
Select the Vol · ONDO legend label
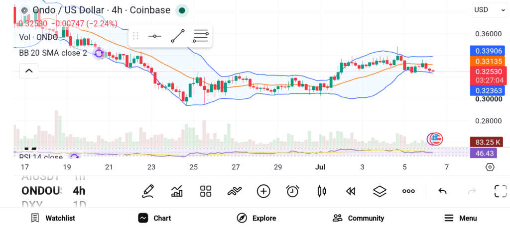tap(38, 37)
